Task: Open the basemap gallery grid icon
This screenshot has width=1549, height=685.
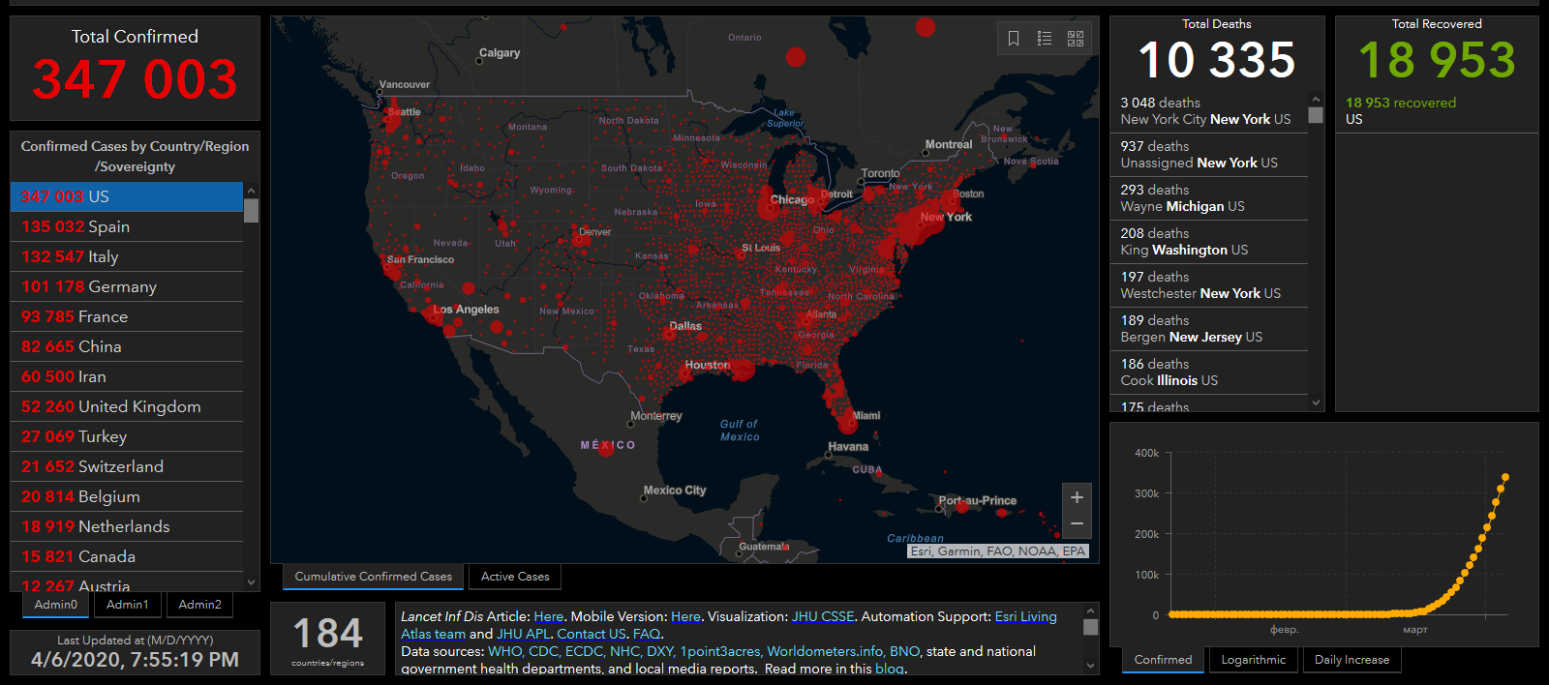Action: [1076, 39]
